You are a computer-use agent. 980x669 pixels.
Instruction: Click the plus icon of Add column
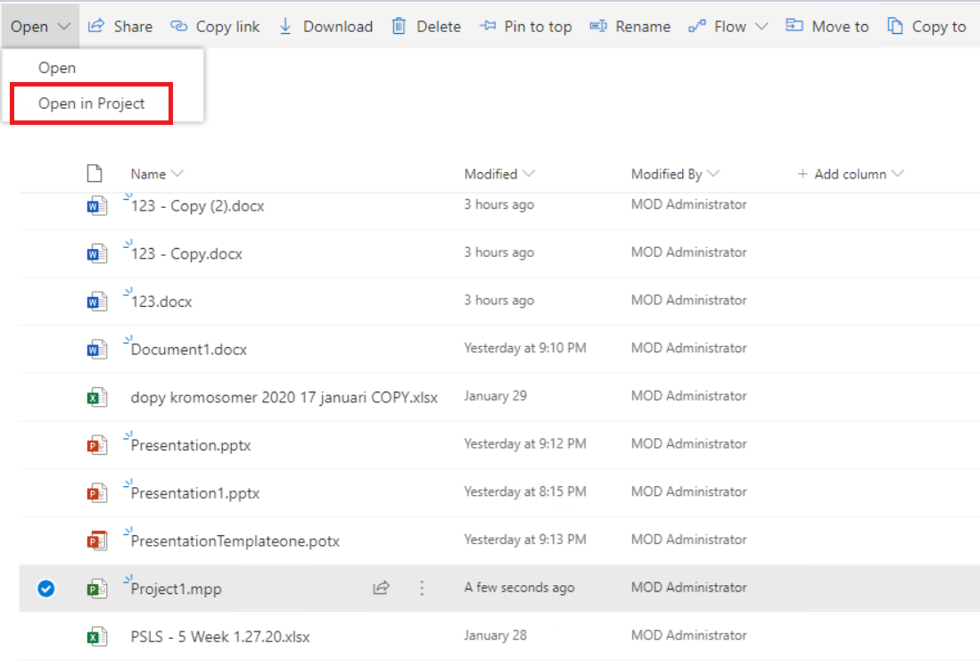(x=803, y=174)
